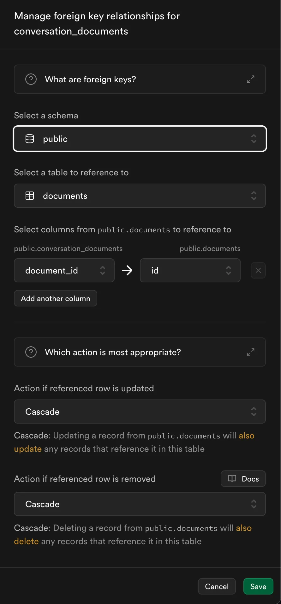Viewport: 281px width, 604px height.
Task: Click the database icon in schema selector
Action: click(30, 139)
